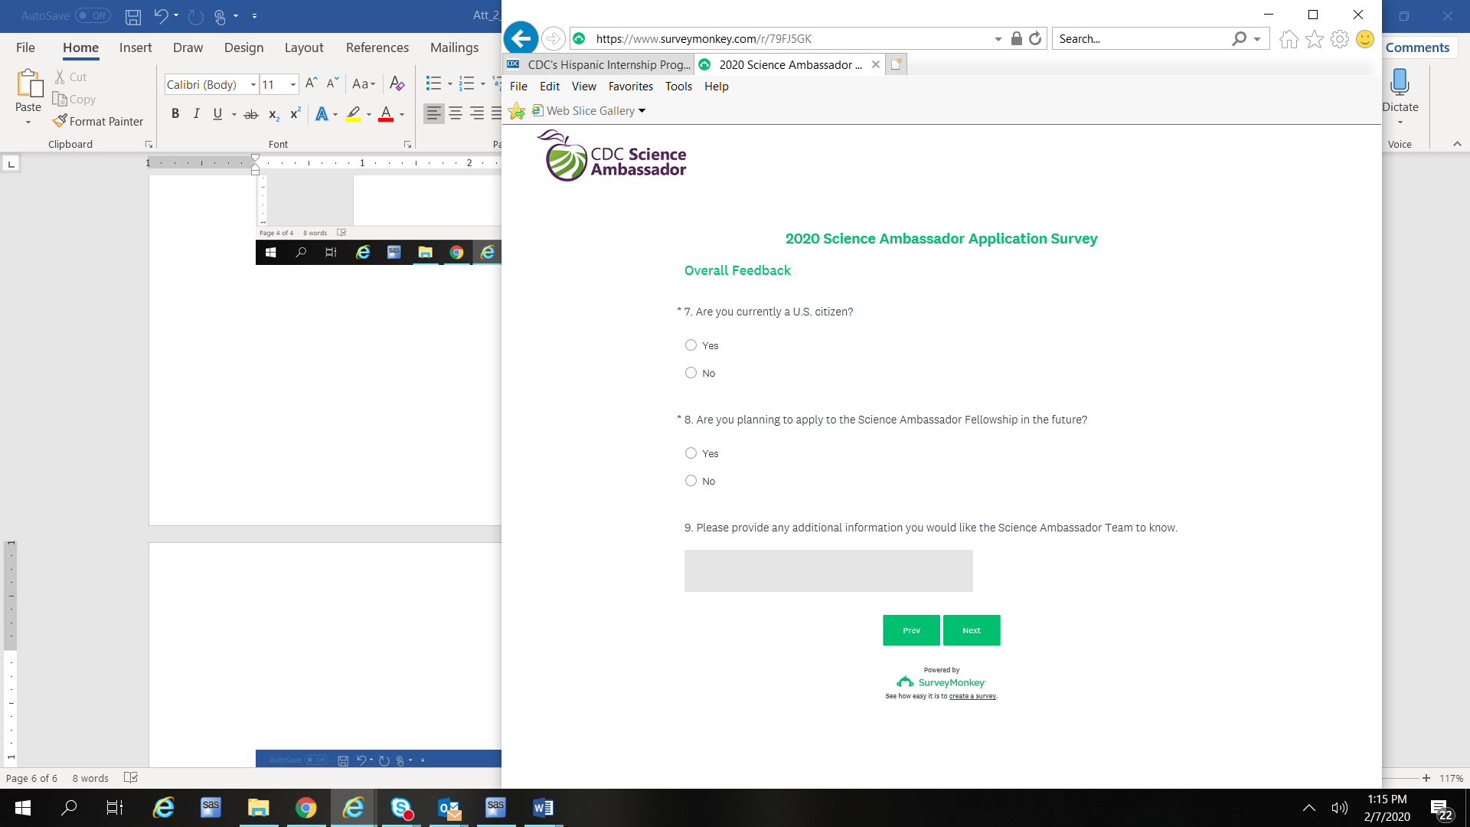The height and width of the screenshot is (827, 1470).
Task: Select No for future fellowship application
Action: tap(691, 481)
